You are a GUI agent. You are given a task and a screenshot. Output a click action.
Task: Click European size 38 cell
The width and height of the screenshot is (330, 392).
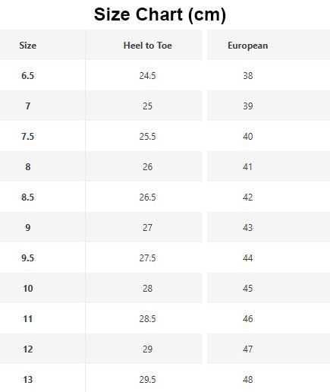tap(248, 76)
